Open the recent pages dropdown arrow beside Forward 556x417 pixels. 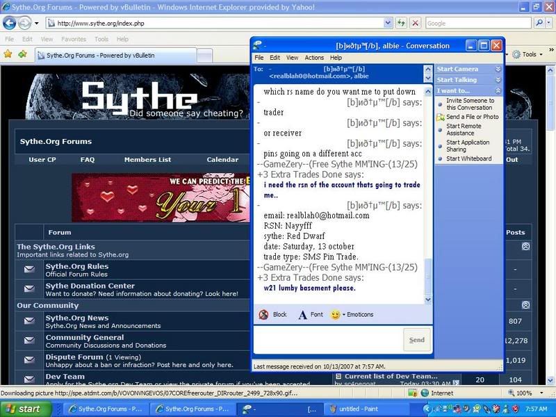coord(37,24)
